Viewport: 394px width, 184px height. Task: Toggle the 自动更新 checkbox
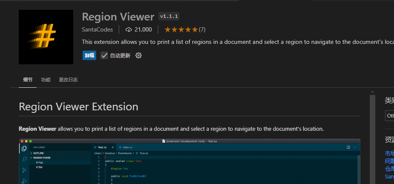[104, 55]
